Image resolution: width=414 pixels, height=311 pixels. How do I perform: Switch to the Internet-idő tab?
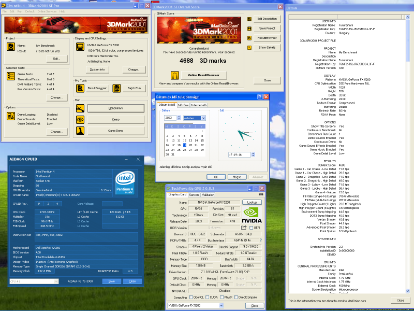point(199,105)
